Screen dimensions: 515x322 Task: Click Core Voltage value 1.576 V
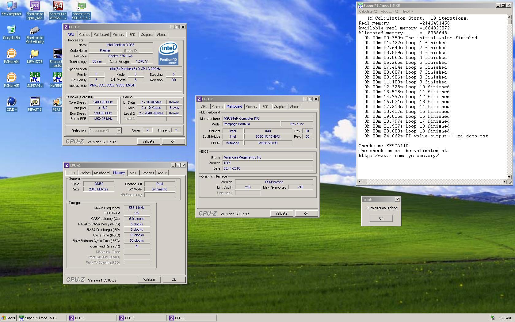tap(142, 62)
